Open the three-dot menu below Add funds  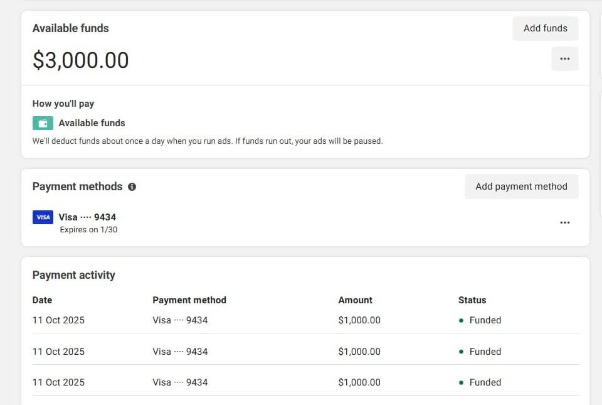click(x=564, y=59)
